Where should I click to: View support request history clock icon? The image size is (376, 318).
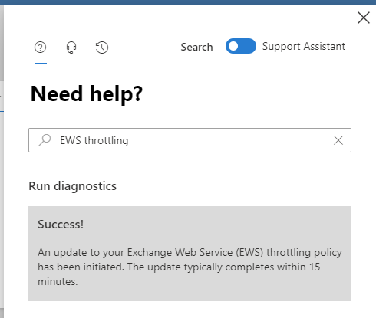click(x=102, y=48)
